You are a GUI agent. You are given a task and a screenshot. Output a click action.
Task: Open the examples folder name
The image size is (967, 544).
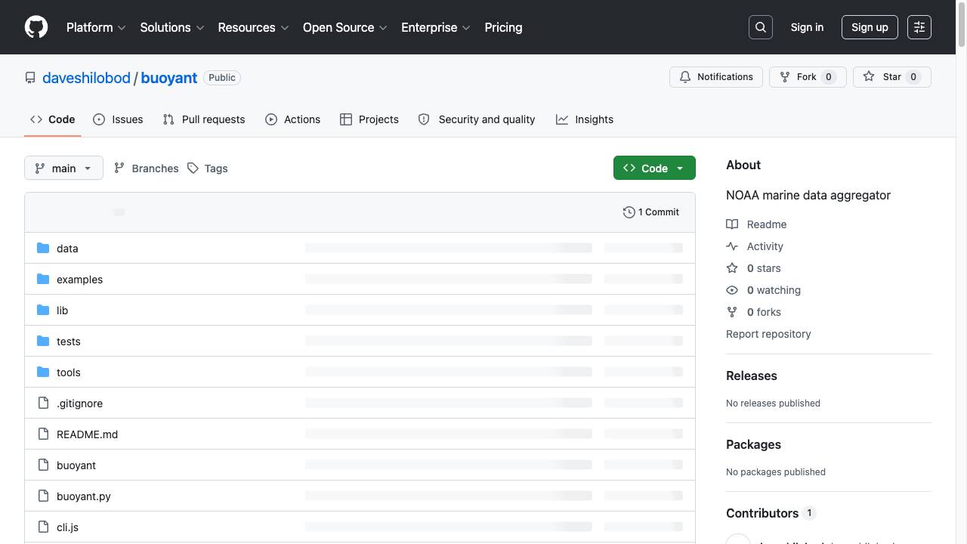pyautogui.click(x=79, y=280)
